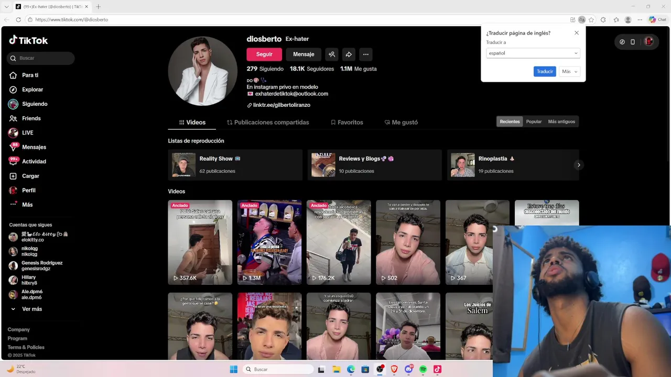671x377 pixels.
Task: Open the Copilot Chat button
Action: pos(657,19)
